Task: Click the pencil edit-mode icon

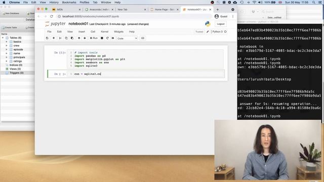Action: coord(208,31)
